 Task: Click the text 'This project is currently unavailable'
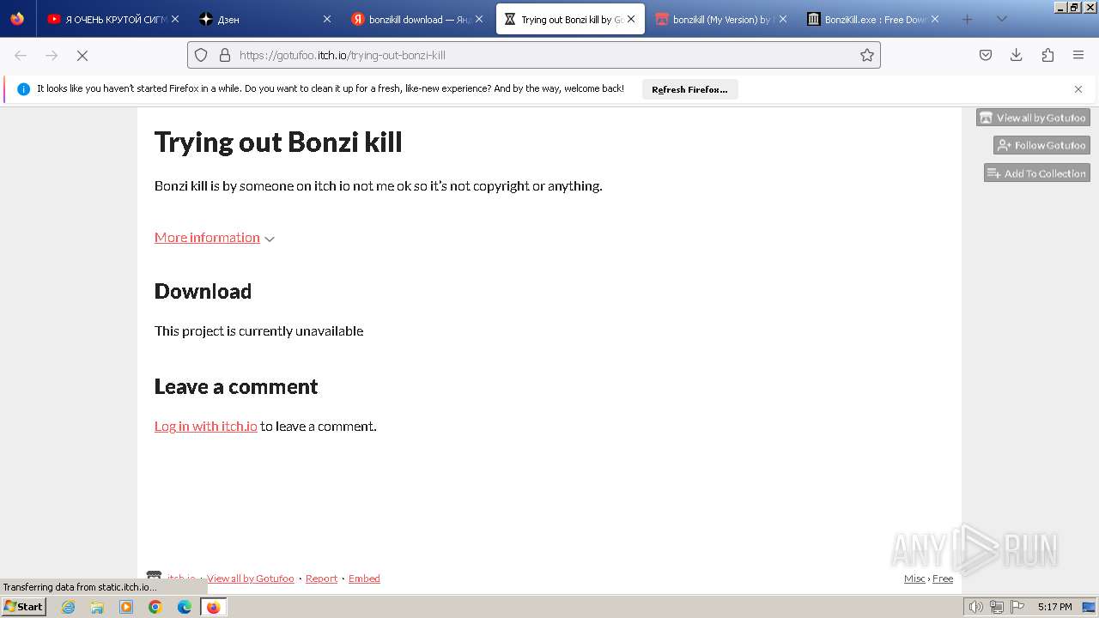click(x=258, y=331)
